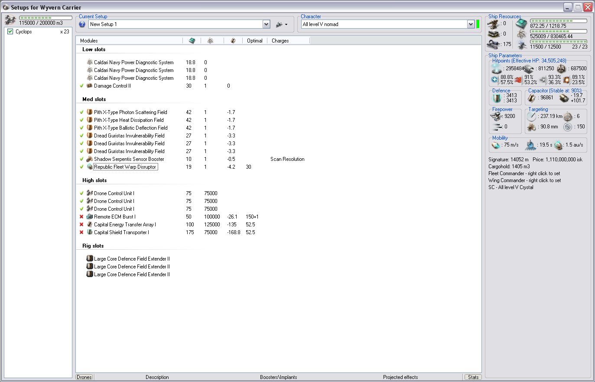Click the thermal resistance flame icon
Image resolution: width=595 pixels, height=382 pixels.
(x=519, y=80)
